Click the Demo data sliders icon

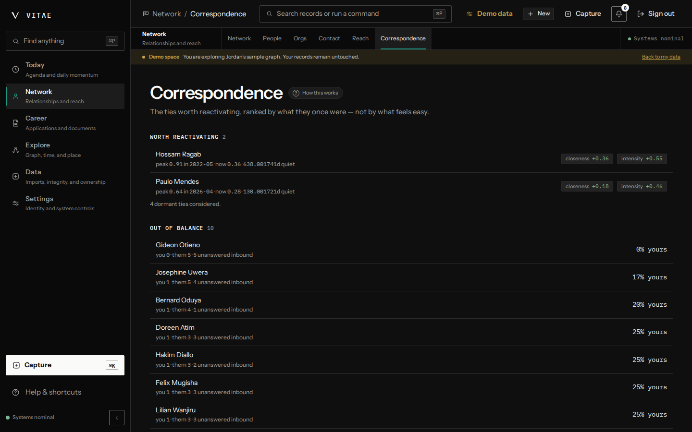click(x=470, y=14)
